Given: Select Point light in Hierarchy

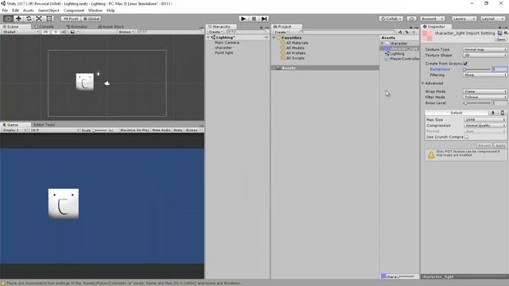Looking at the screenshot, I should click(224, 53).
